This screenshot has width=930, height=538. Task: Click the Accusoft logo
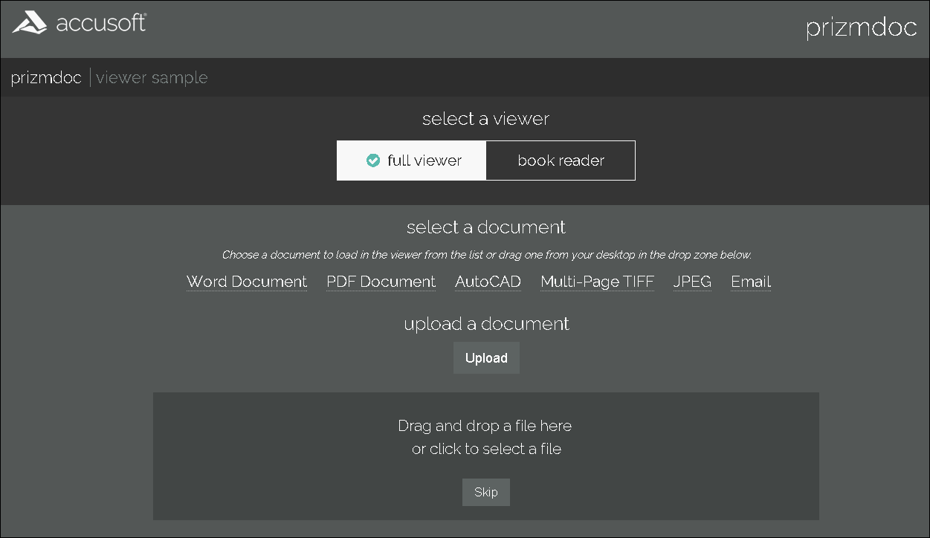pyautogui.click(x=80, y=23)
